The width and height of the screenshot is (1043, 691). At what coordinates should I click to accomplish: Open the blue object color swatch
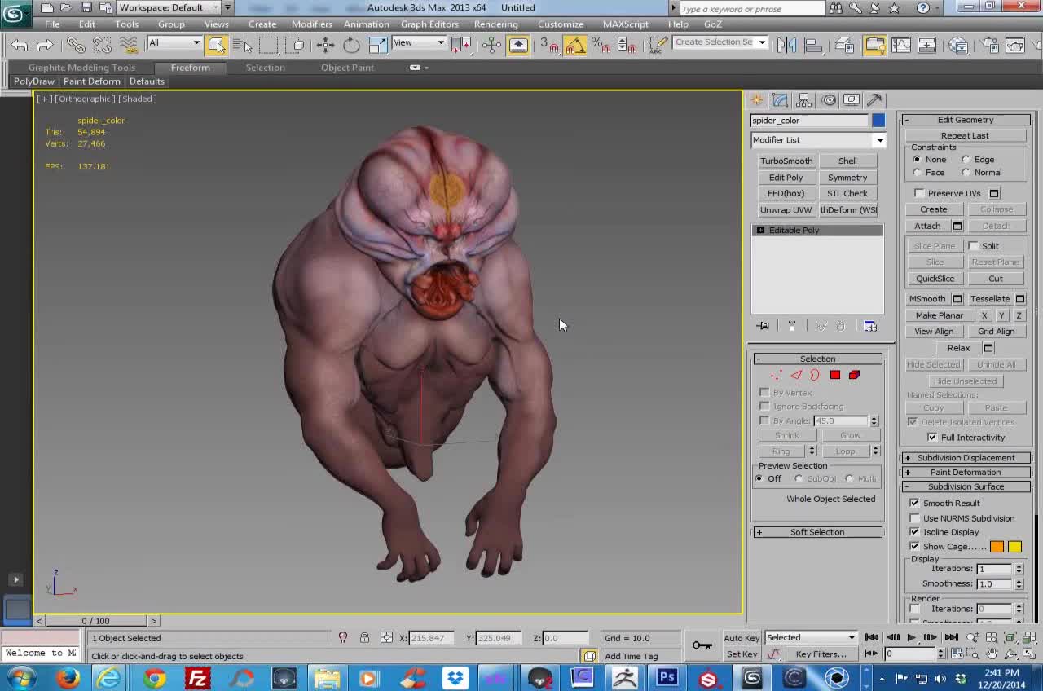click(878, 121)
